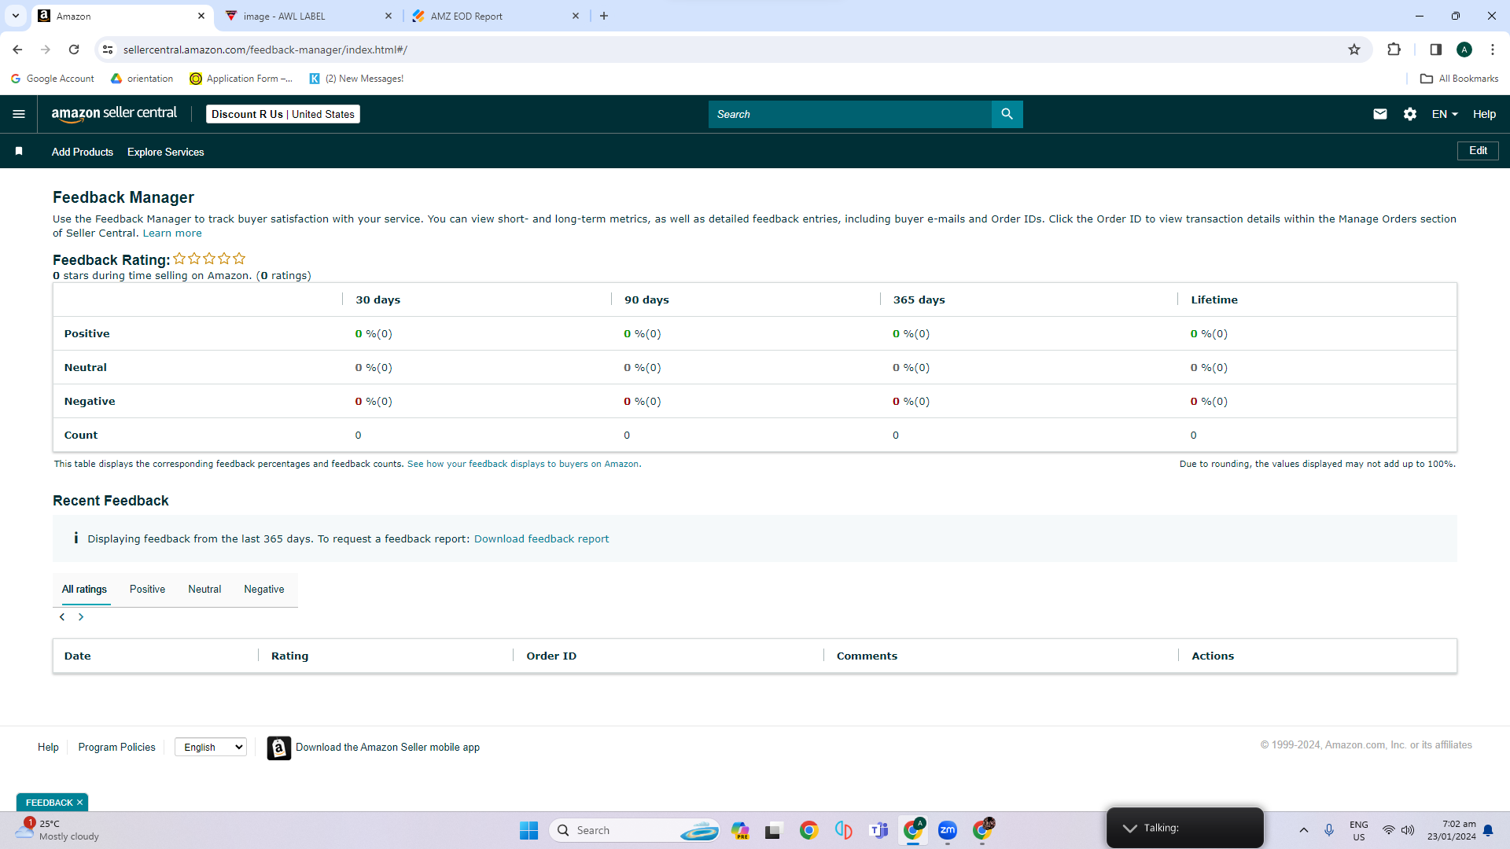1510x849 pixels.
Task: Click the microphone tray icon
Action: pos(1328,830)
